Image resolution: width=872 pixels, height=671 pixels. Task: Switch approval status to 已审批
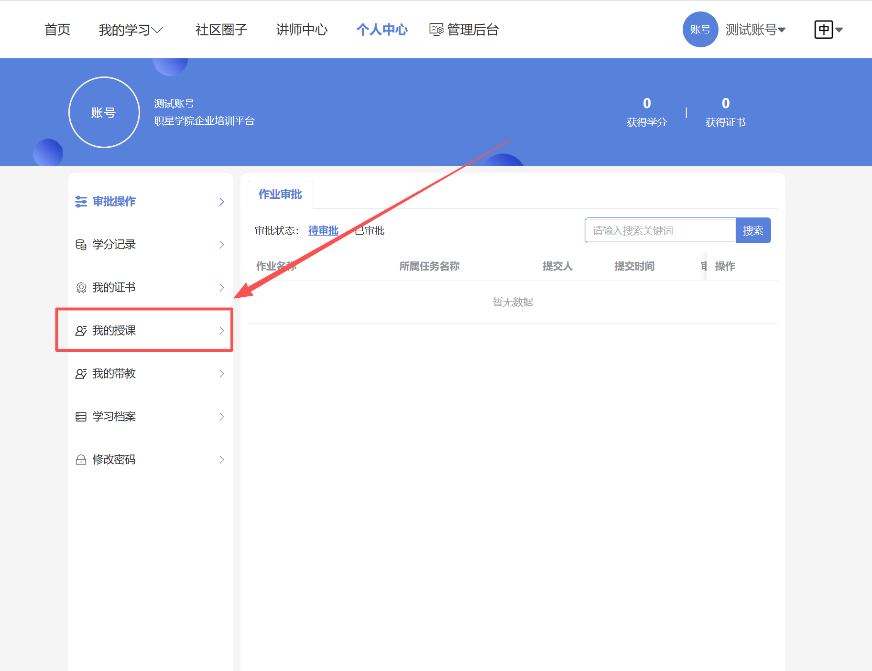pyautogui.click(x=368, y=230)
